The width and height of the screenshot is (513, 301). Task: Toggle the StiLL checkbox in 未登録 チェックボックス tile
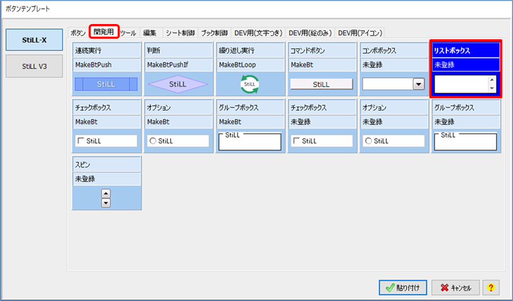tap(296, 141)
